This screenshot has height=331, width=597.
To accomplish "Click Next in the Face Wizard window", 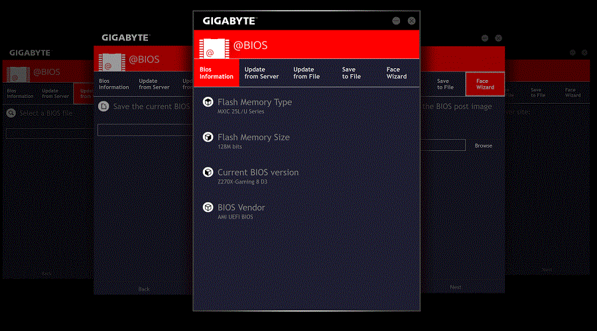I will [x=455, y=287].
